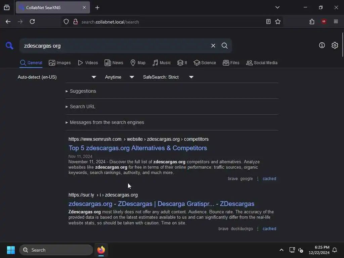
Task: Open SearXNG preferences gear icon
Action: pyautogui.click(x=335, y=45)
